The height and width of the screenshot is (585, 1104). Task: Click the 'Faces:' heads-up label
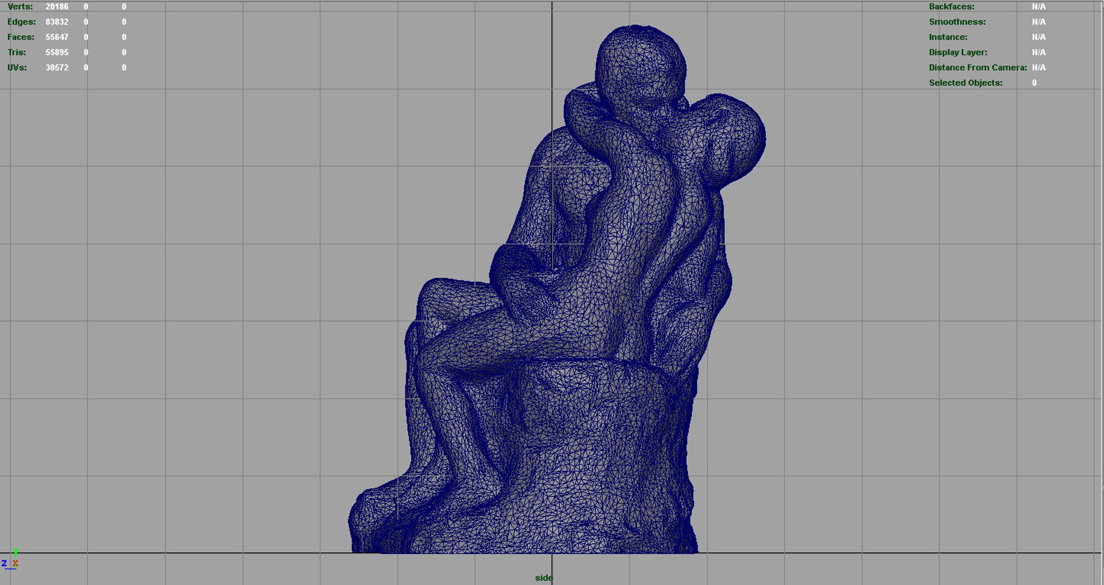(21, 37)
